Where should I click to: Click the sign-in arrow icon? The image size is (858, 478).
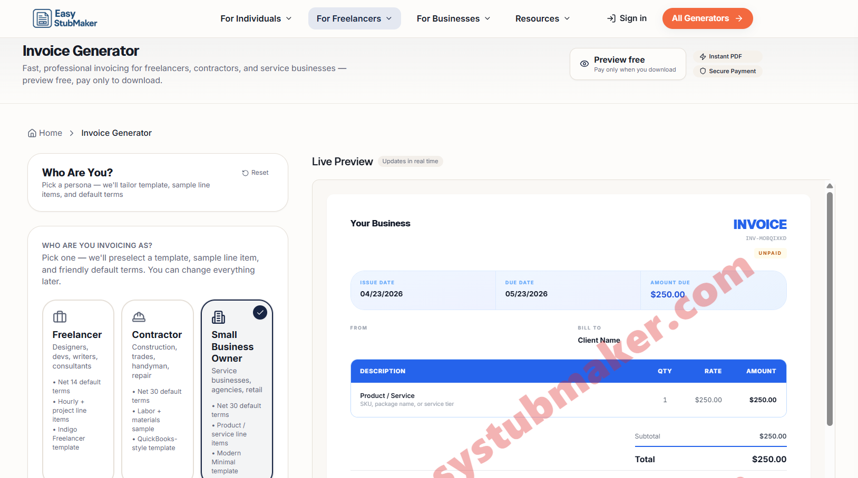[611, 18]
